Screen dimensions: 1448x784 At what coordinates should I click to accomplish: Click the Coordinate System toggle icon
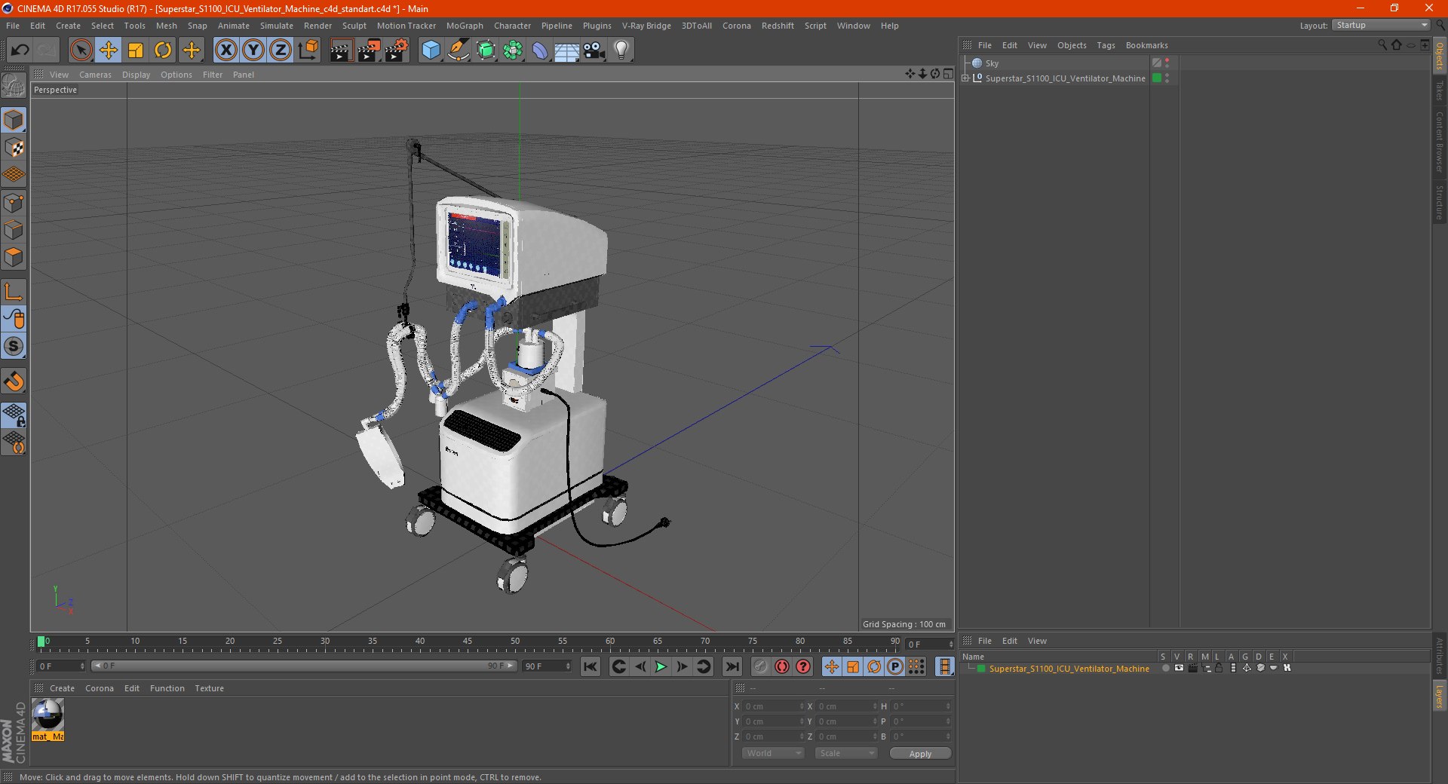308,51
